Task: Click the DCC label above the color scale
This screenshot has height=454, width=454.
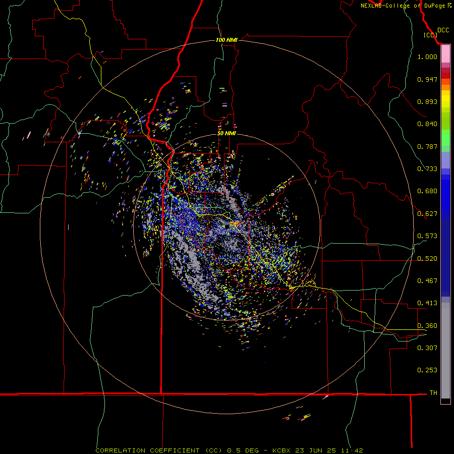Action: pyautogui.click(x=443, y=30)
